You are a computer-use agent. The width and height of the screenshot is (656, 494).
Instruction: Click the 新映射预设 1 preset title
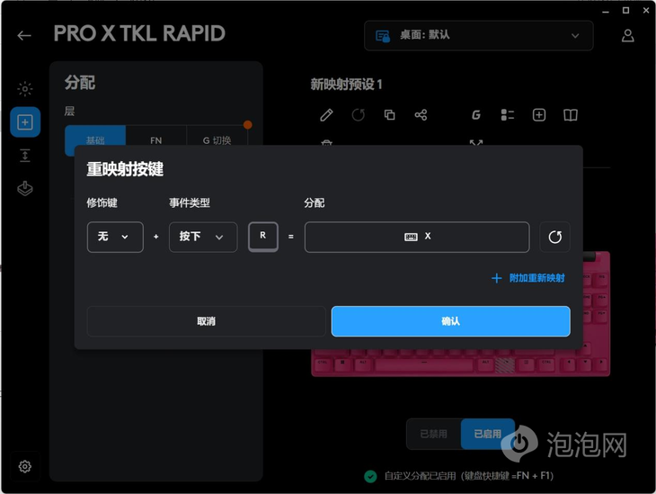(346, 85)
